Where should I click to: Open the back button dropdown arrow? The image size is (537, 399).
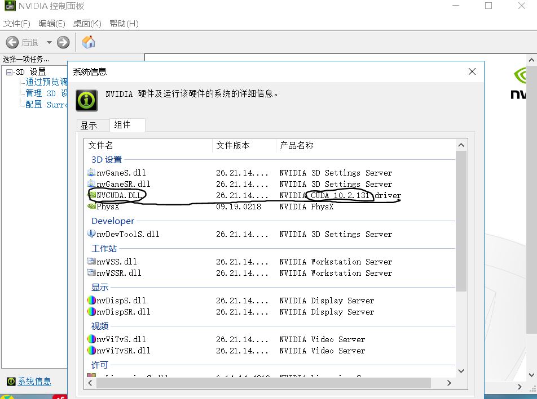tap(49, 42)
